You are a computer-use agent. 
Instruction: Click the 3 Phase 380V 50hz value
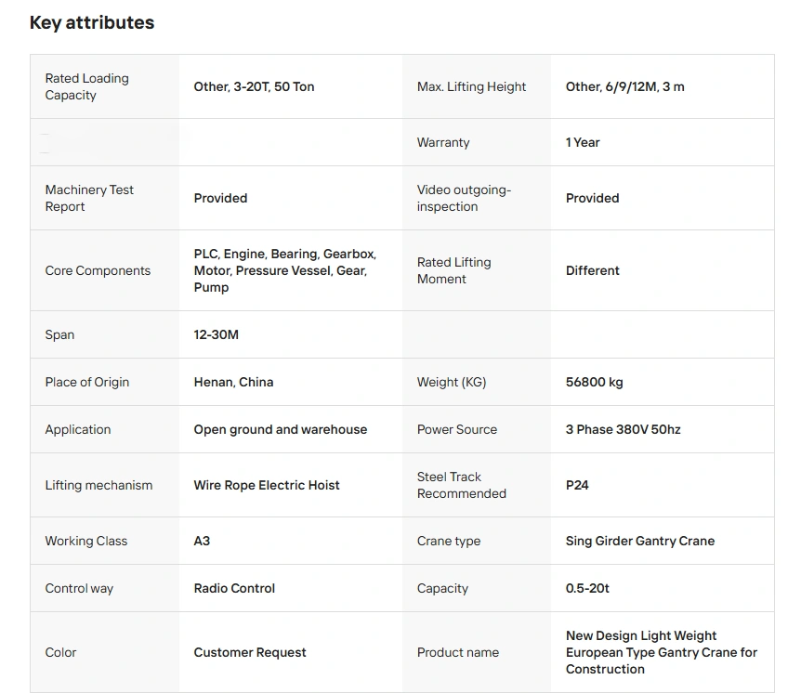(624, 429)
